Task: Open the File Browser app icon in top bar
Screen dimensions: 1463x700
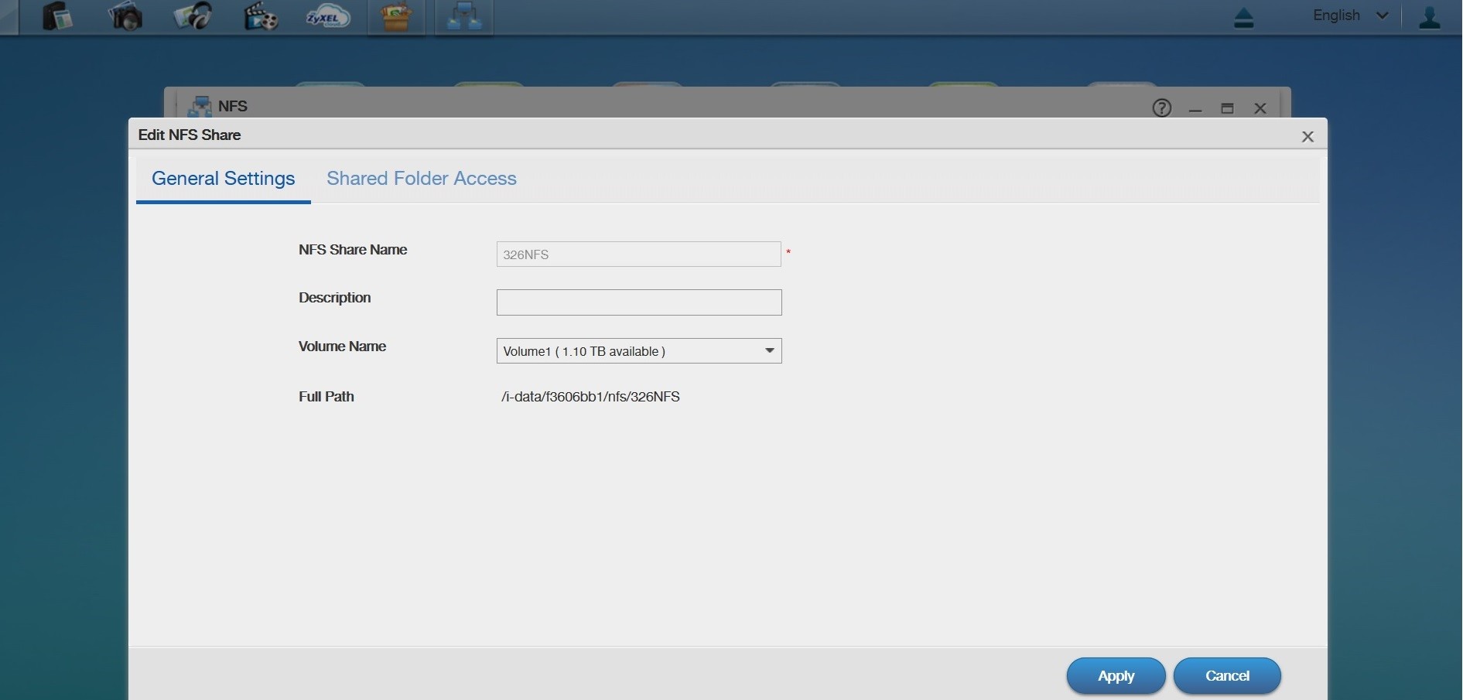Action: [x=57, y=16]
